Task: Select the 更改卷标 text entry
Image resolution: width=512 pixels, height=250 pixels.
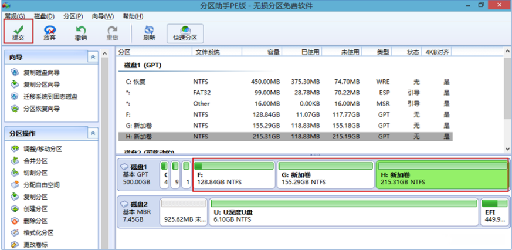Action: pyautogui.click(x=36, y=245)
